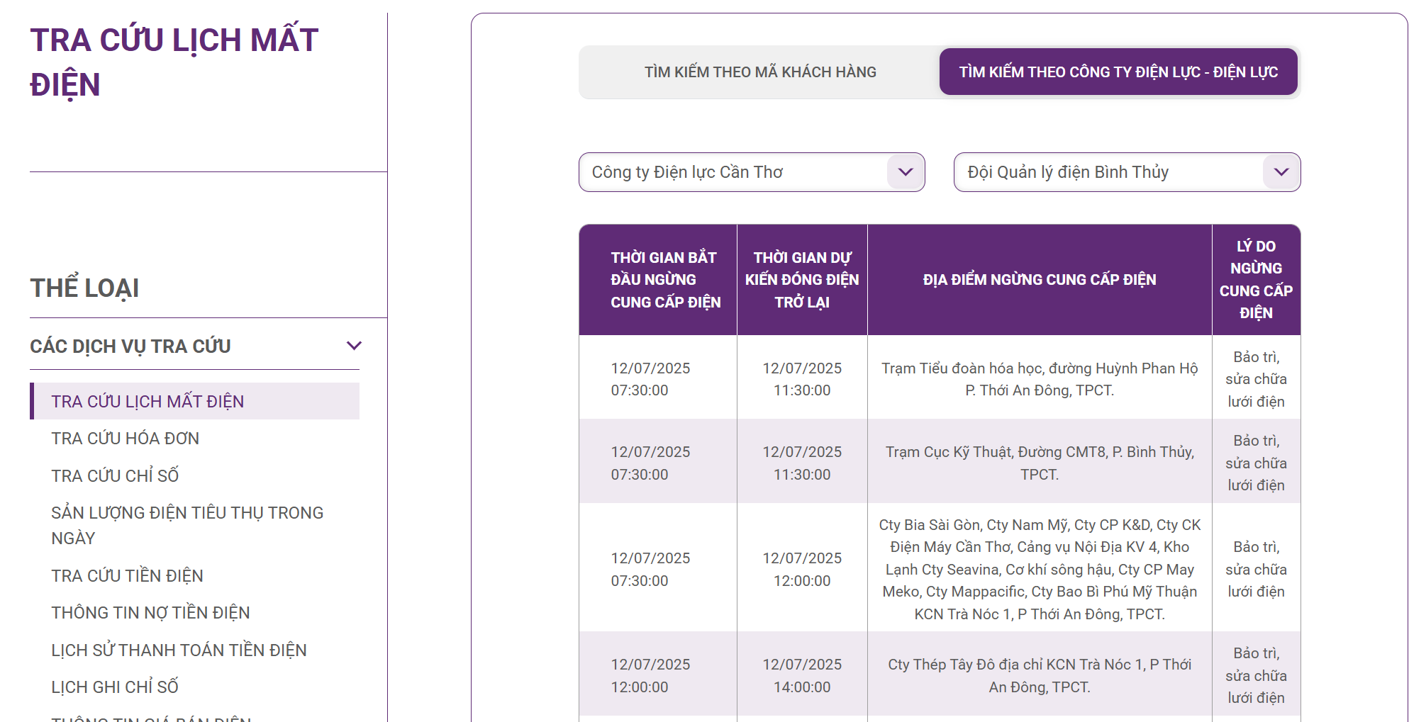This screenshot has width=1409, height=722.
Task: Click the chevron arrow in Bình Thủy dropdown
Action: [1281, 172]
